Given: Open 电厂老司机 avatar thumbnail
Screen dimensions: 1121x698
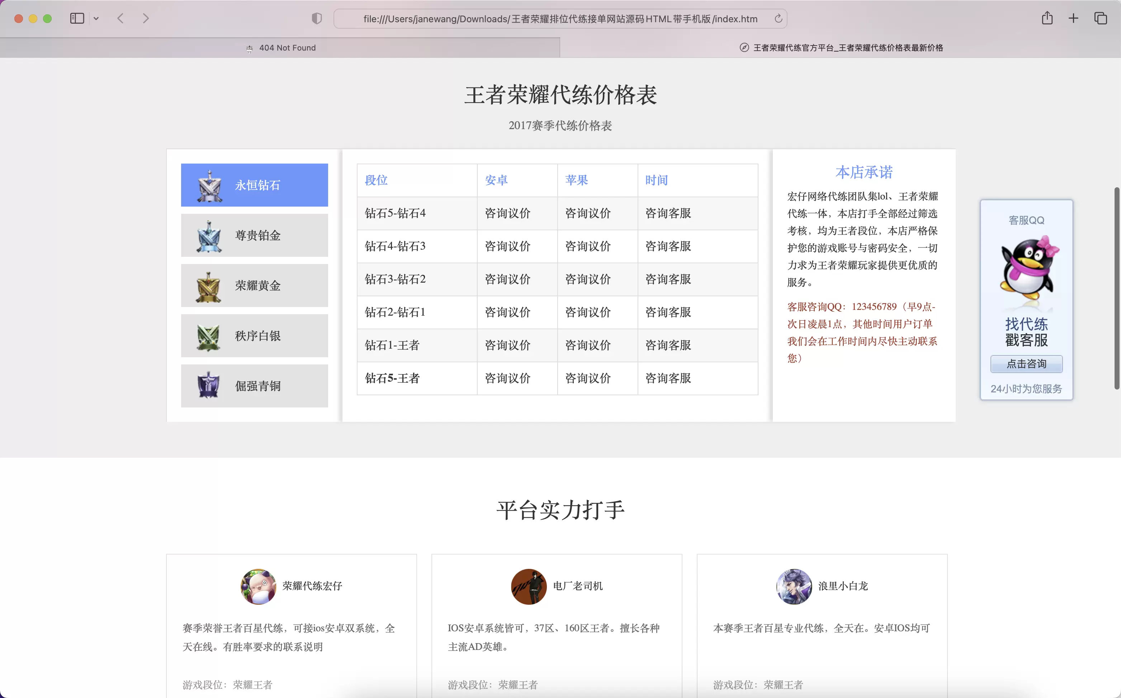Looking at the screenshot, I should [x=529, y=586].
